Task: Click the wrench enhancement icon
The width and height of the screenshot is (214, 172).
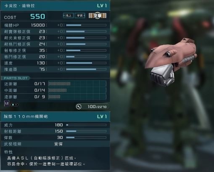Action: (x=79, y=107)
